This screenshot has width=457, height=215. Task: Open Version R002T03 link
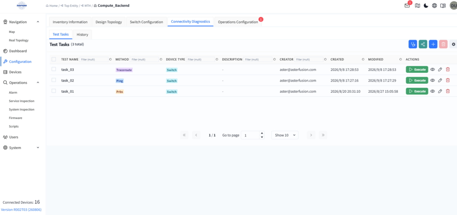pyautogui.click(x=21, y=210)
